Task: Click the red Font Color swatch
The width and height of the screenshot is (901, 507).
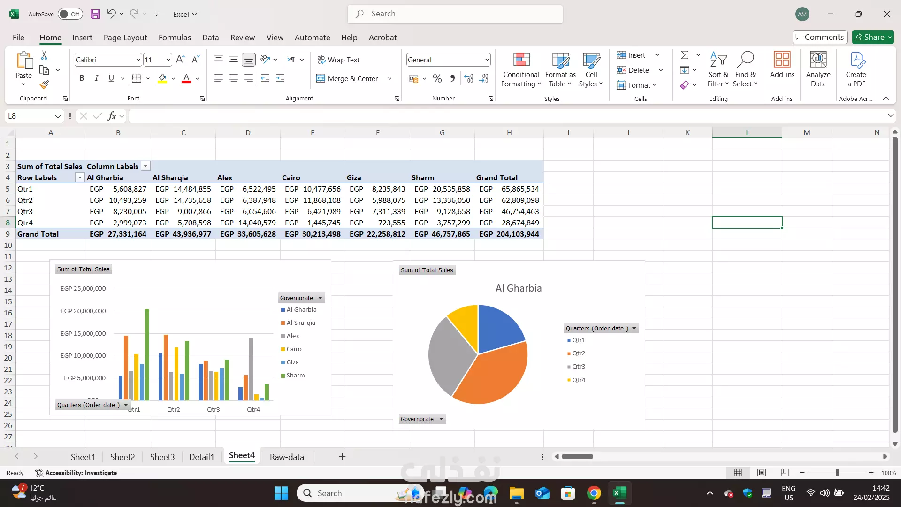Action: point(186,78)
